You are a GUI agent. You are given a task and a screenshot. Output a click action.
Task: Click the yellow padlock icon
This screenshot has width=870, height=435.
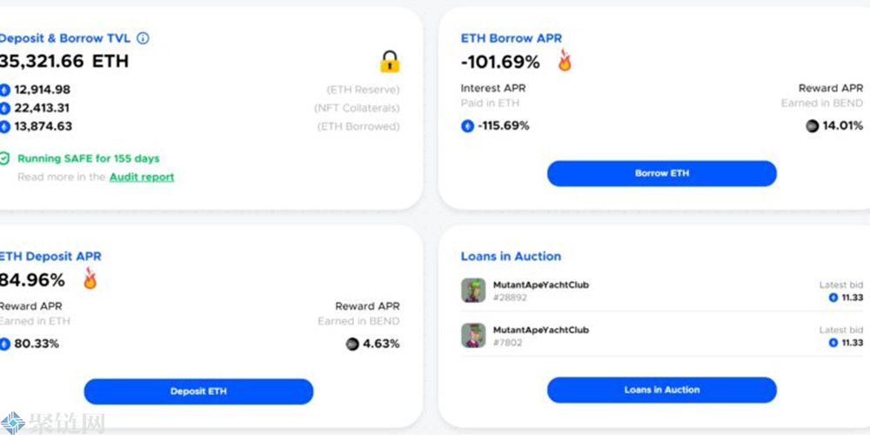click(x=390, y=62)
